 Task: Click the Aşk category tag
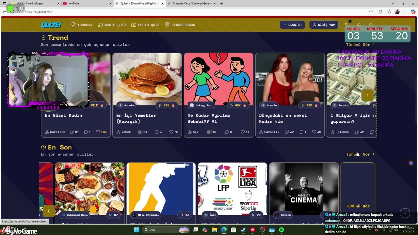pos(193,132)
